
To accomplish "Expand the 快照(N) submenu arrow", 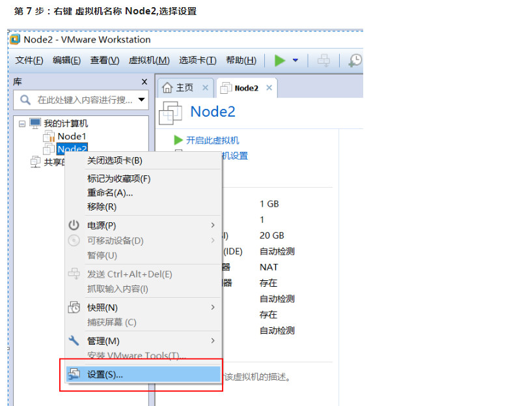I will coord(213,308).
